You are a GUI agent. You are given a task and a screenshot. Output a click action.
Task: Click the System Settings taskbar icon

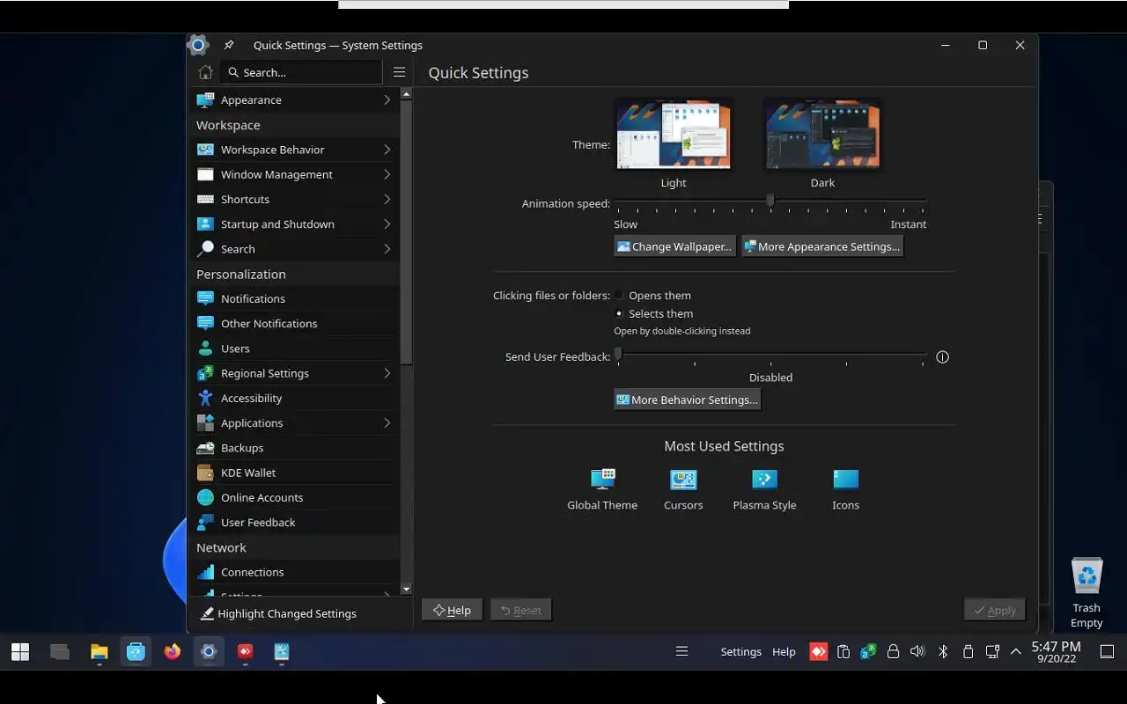209,652
